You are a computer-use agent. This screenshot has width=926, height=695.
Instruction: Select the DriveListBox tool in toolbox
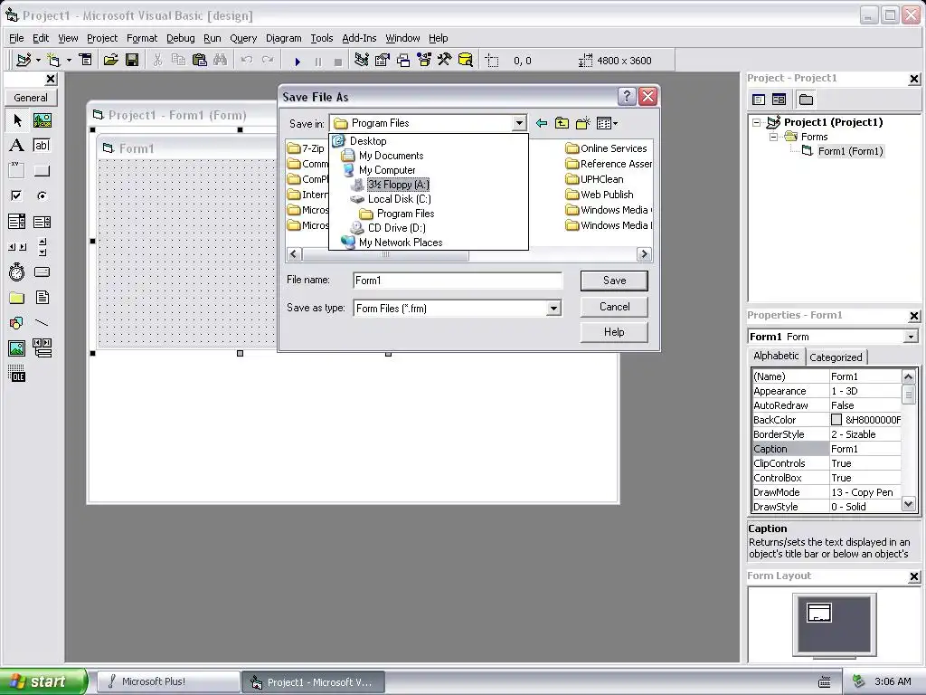pos(42,271)
